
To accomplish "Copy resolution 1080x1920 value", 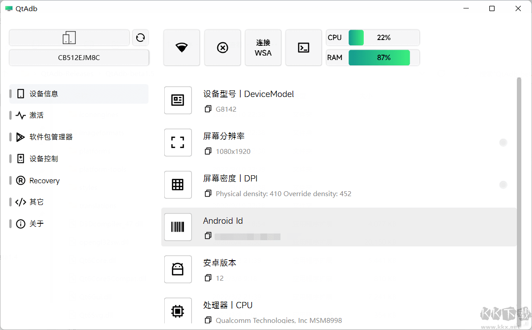I will pyautogui.click(x=208, y=151).
